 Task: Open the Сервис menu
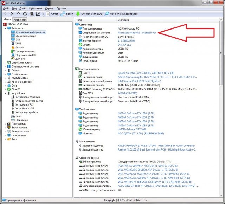tap(49, 8)
